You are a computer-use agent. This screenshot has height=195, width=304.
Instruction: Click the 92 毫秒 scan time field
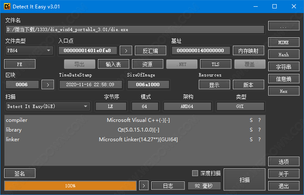[x=204, y=186]
